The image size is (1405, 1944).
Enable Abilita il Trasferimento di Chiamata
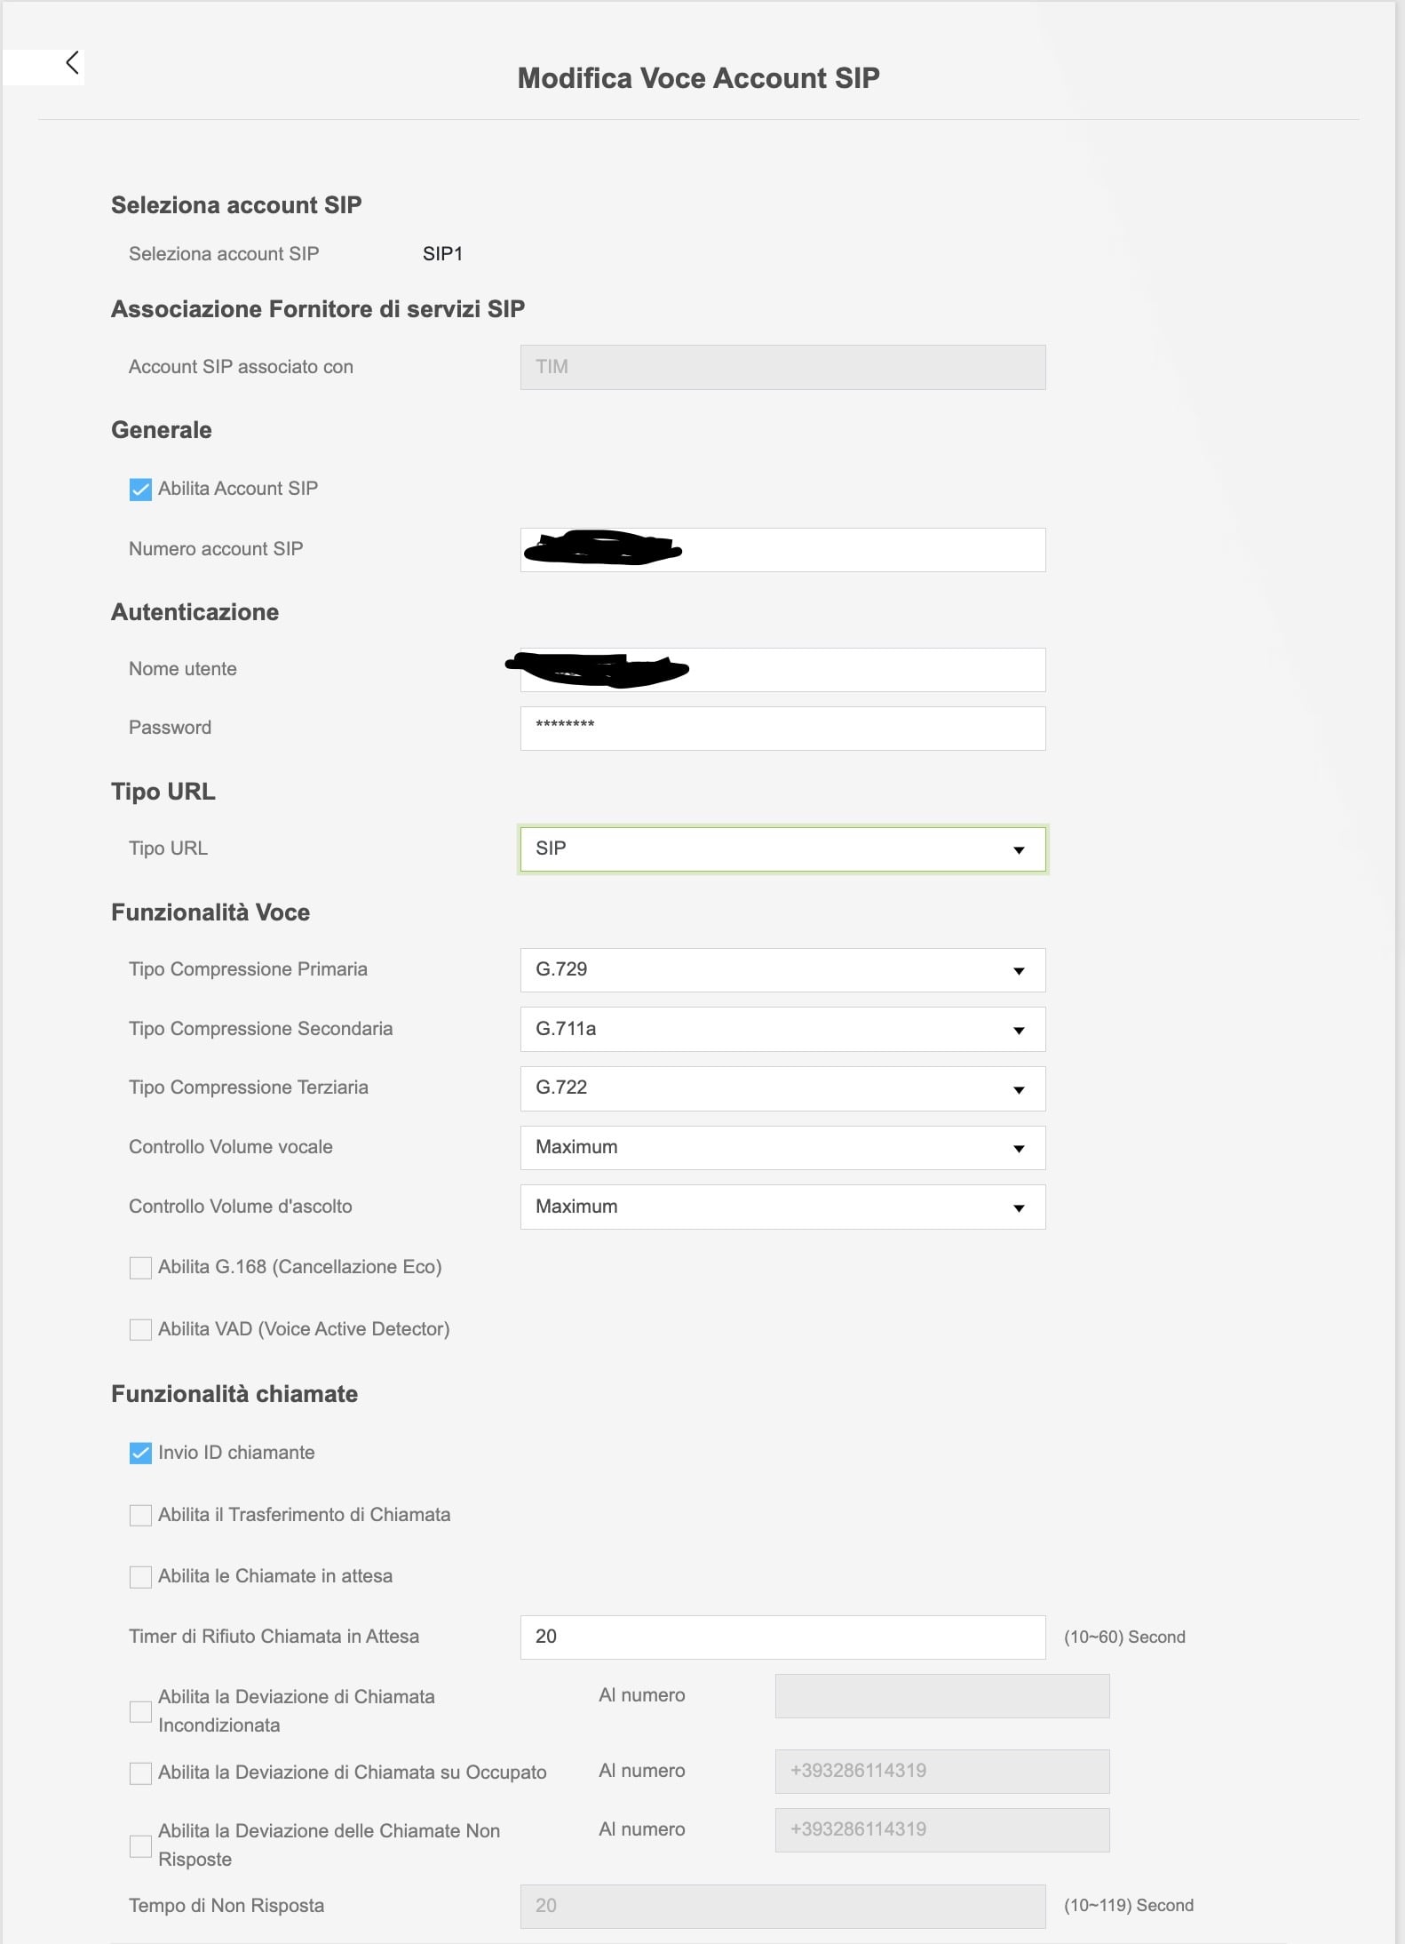tap(139, 1515)
